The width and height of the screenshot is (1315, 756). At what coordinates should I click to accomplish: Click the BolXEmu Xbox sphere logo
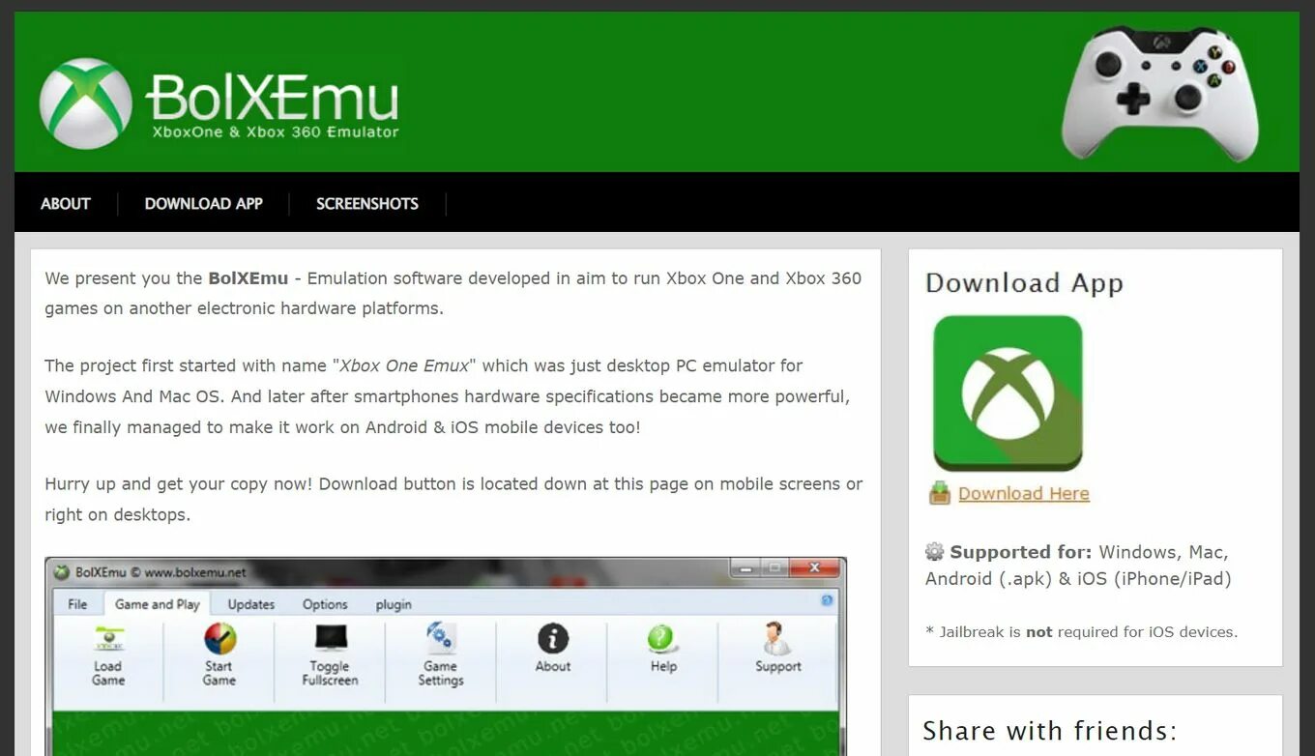[x=85, y=103]
